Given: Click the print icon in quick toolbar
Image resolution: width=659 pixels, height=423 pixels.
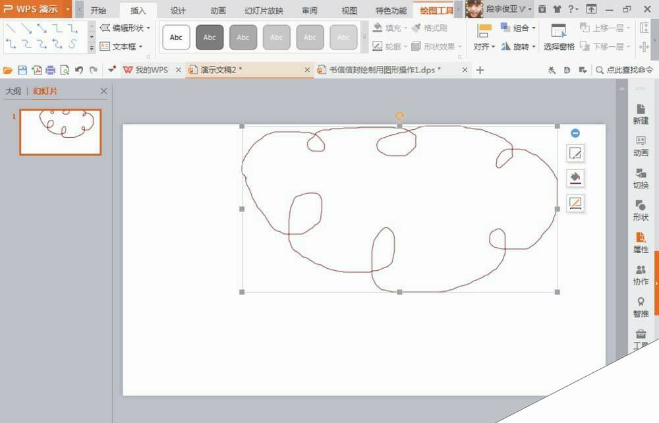Looking at the screenshot, I should tap(51, 70).
